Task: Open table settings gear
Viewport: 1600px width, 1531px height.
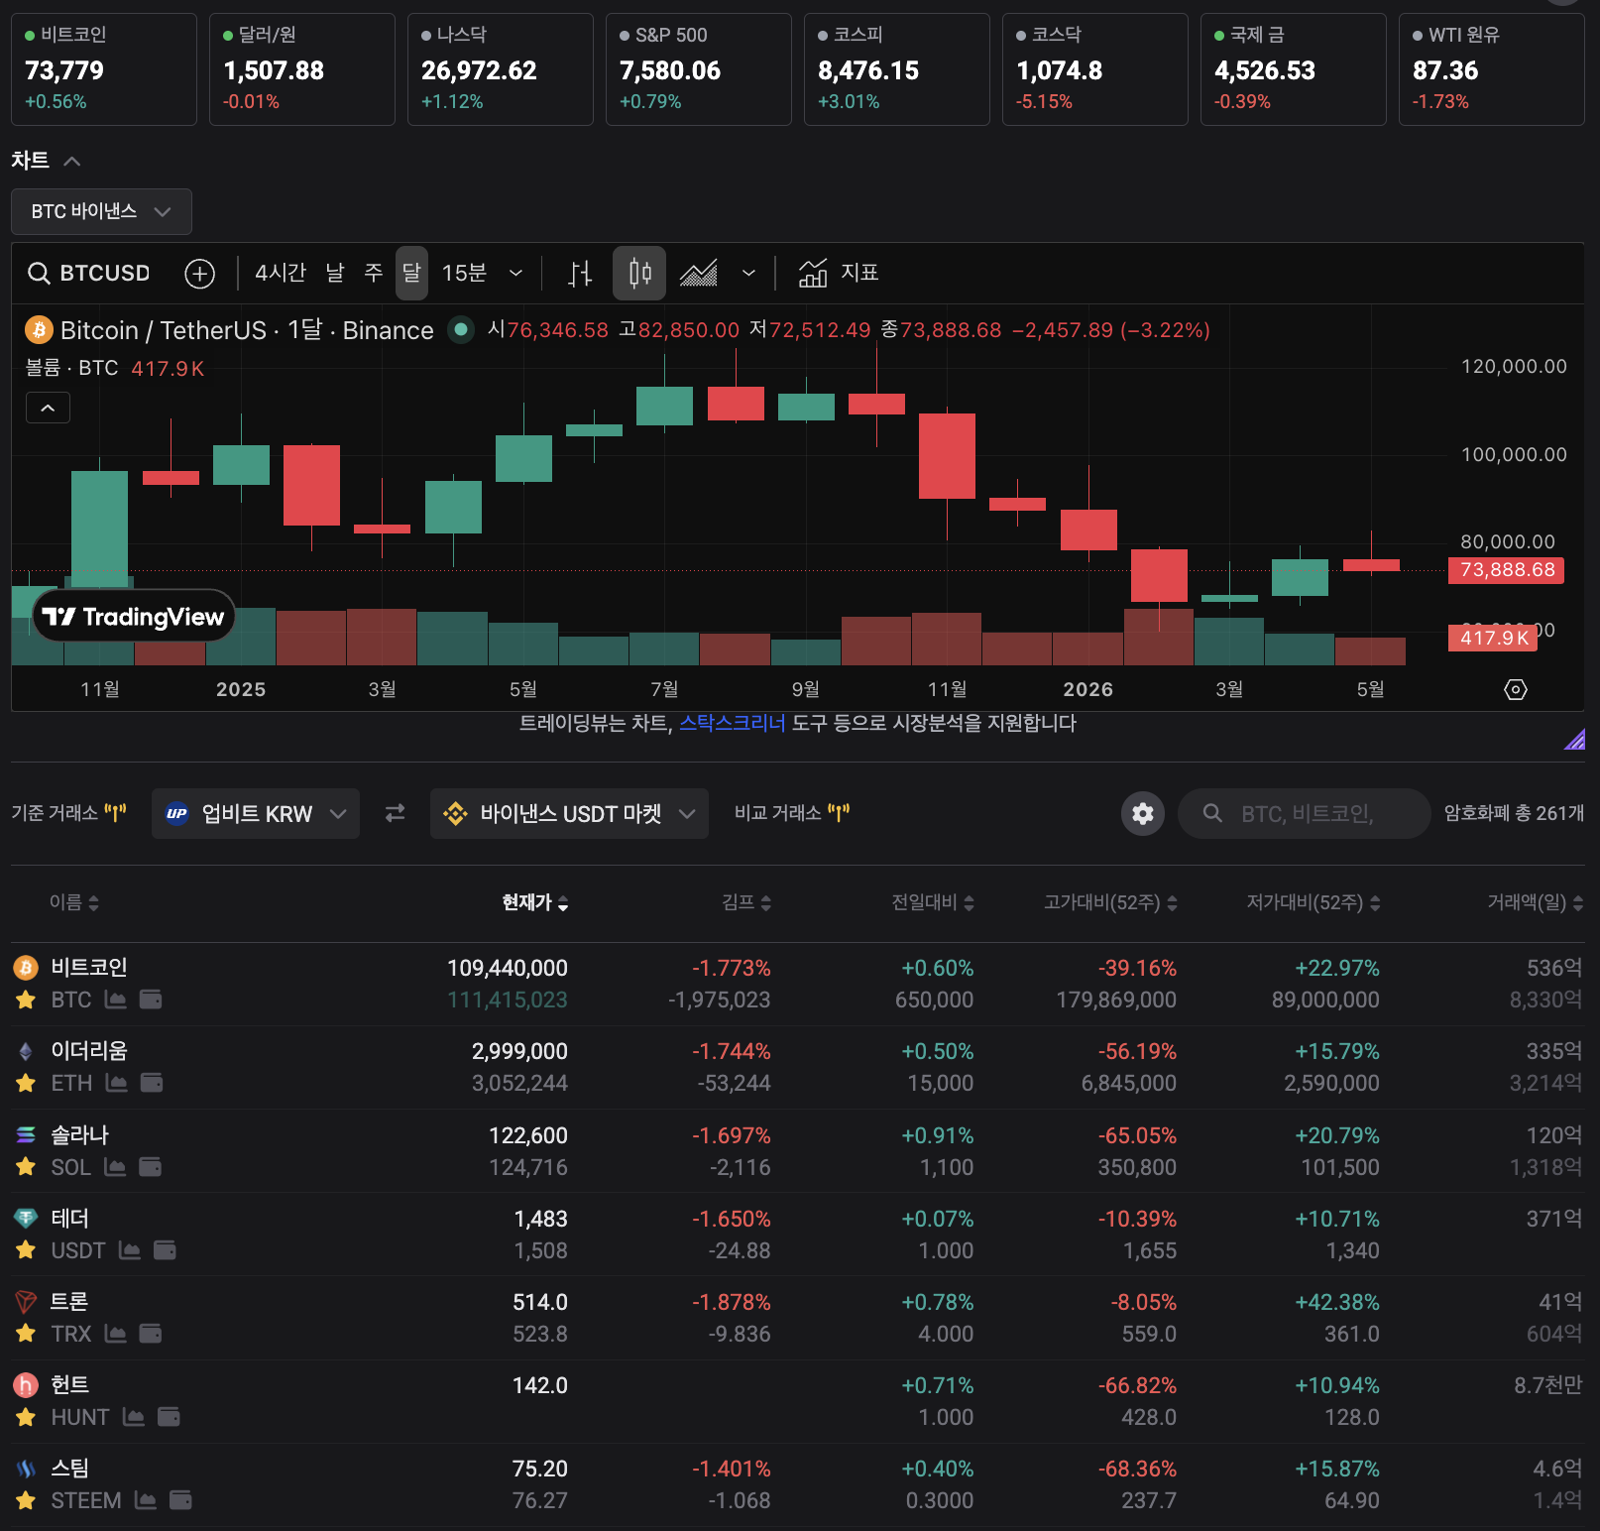Action: (x=1143, y=813)
